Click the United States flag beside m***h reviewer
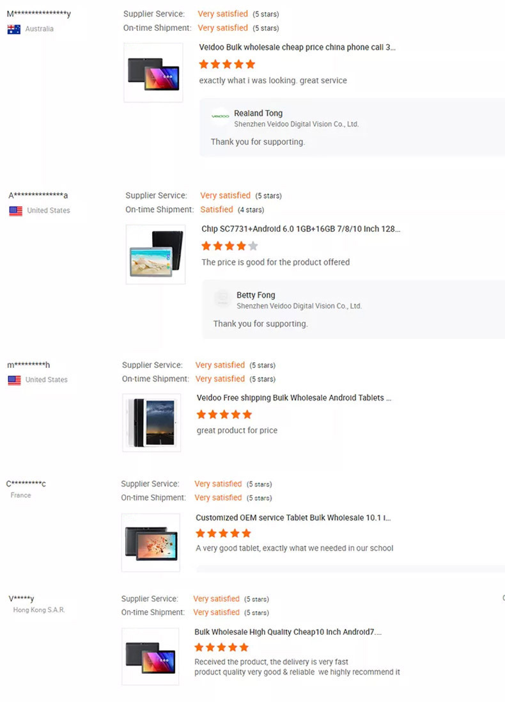505x702 pixels. tap(14, 380)
